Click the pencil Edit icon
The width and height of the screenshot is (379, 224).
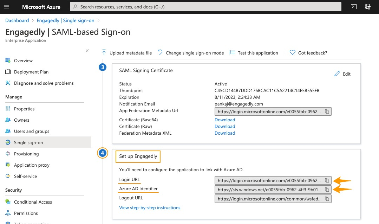click(x=337, y=73)
